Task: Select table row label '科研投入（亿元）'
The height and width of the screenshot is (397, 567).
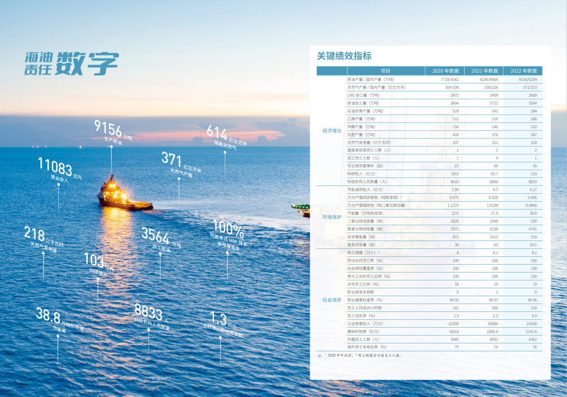Action: pos(361,174)
